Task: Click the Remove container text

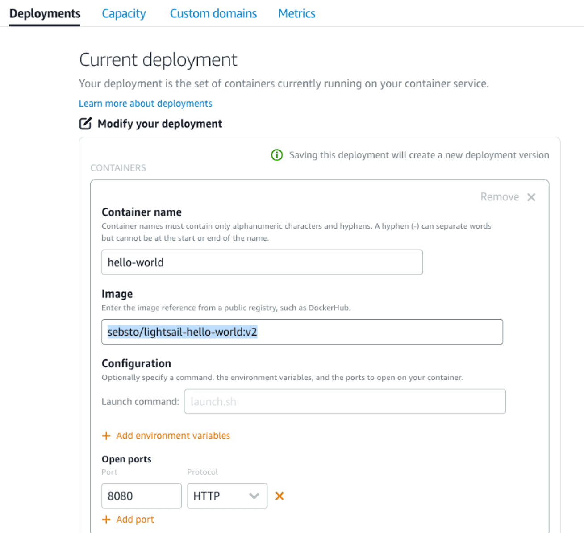Action: click(x=499, y=197)
